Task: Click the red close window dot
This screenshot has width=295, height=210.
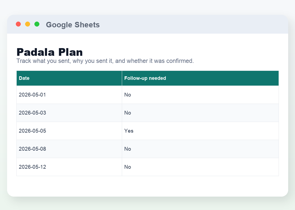Action: click(18, 24)
